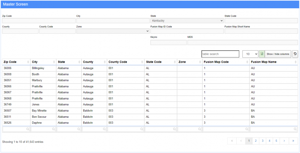Click the MDS input field
Viewport: 300px width, 153px height.
[242, 42]
